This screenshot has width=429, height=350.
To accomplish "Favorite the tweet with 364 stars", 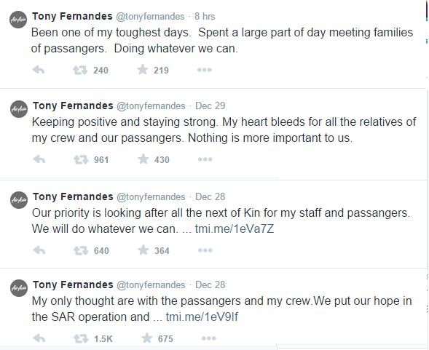I will click(x=143, y=250).
